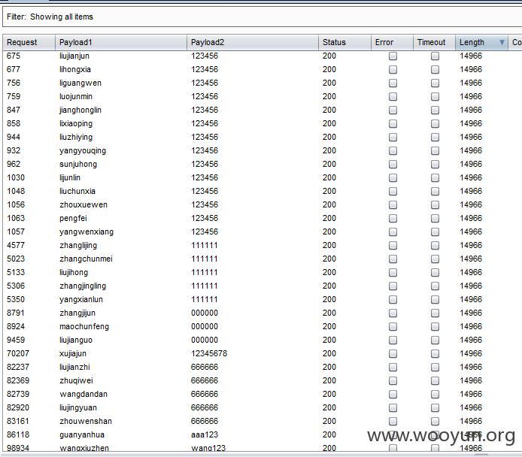The height and width of the screenshot is (457, 522).
Task: Select request number 1030
Action: 16,177
